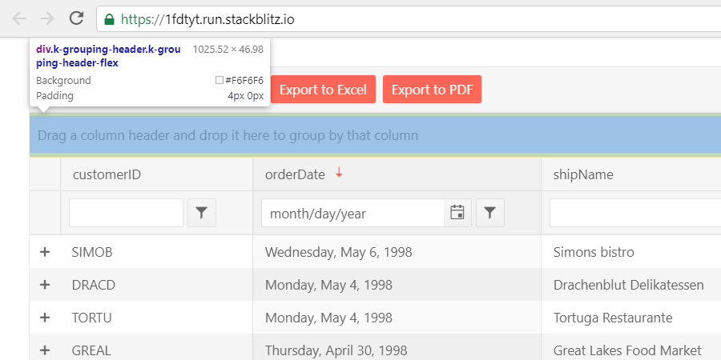Open the orderDate calendar picker
The image size is (721, 360).
[457, 213]
